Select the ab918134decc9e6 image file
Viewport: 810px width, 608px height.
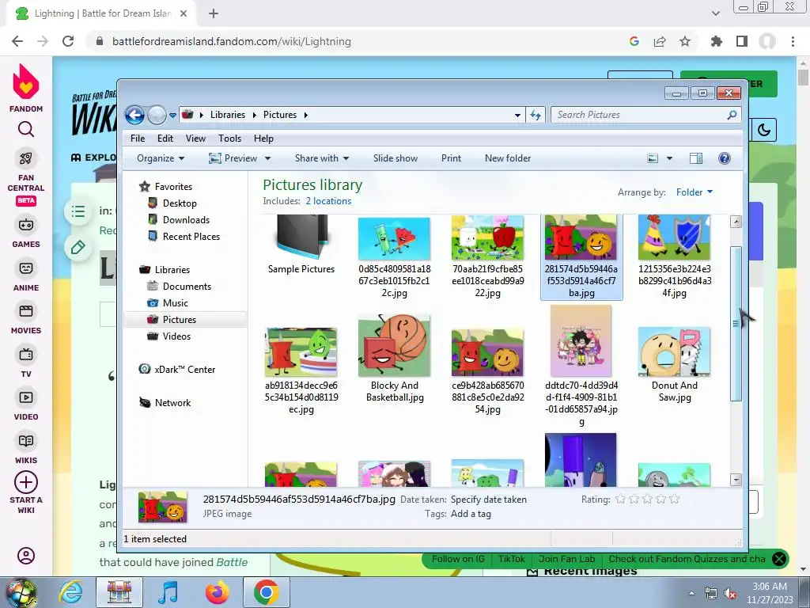301,370
